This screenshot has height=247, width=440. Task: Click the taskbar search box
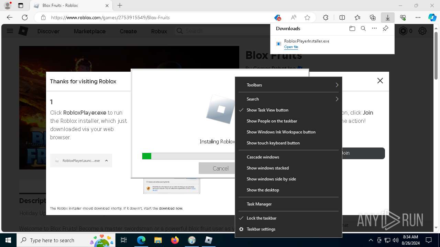(66, 240)
